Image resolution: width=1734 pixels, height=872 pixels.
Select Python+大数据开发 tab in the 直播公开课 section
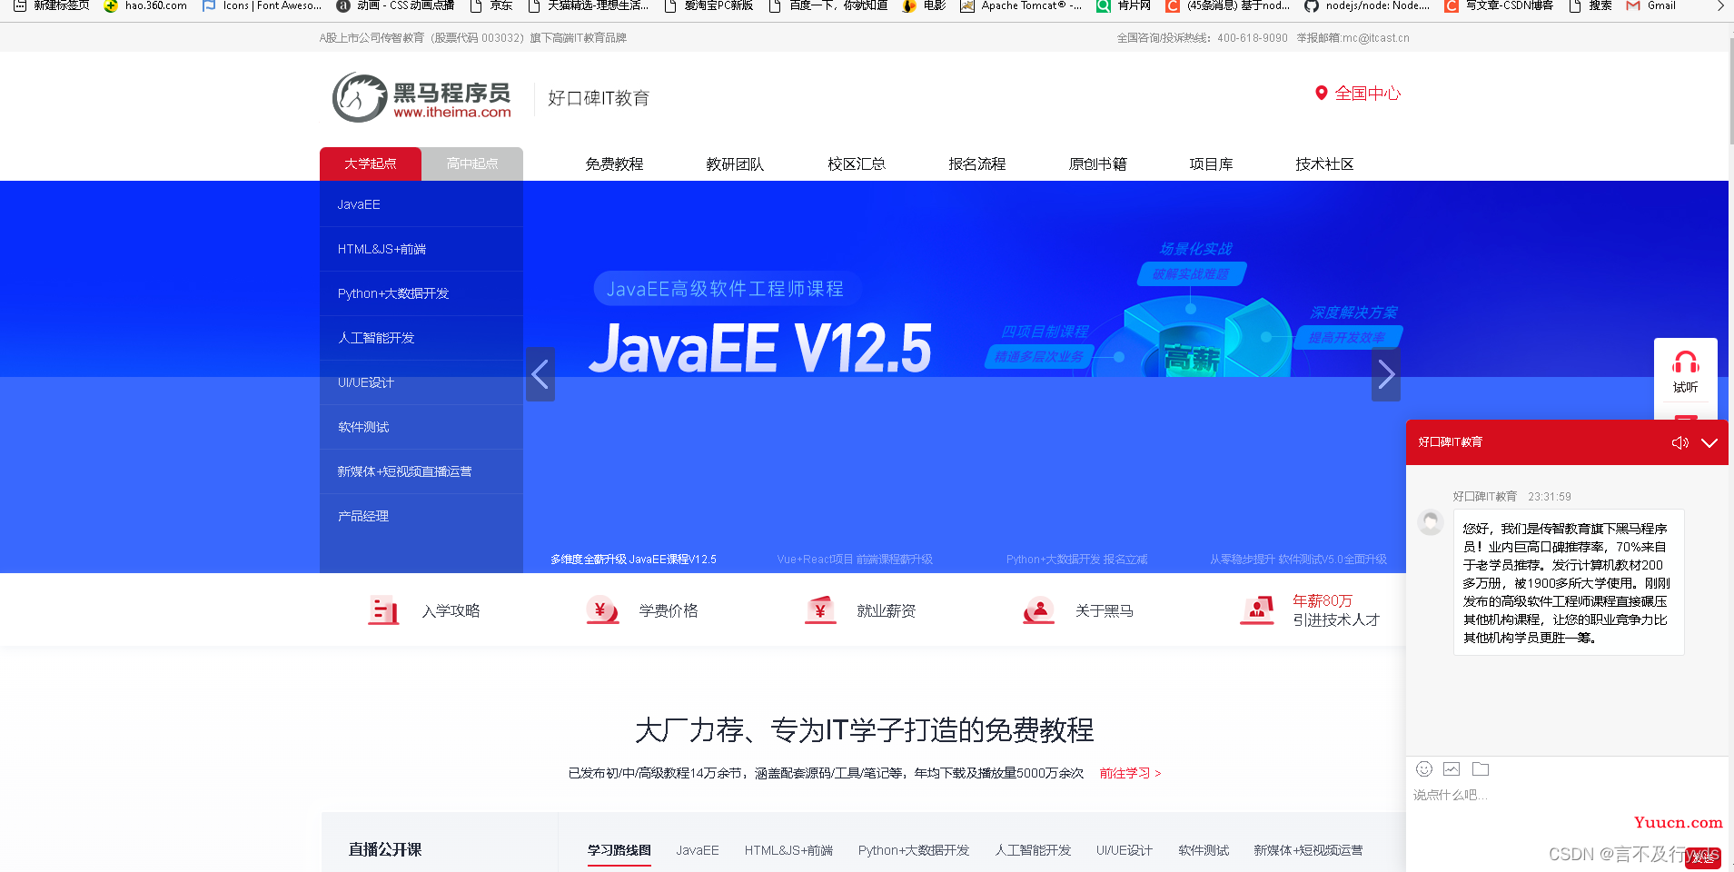914,850
